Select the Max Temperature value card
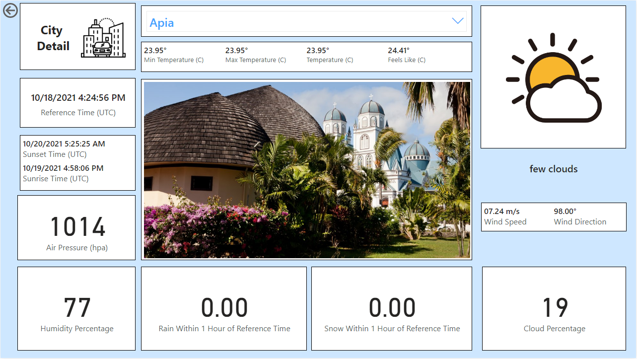The width and height of the screenshot is (637, 359). tap(255, 54)
